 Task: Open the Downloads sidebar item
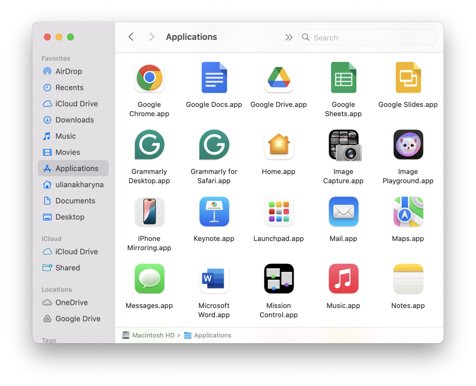tap(74, 120)
